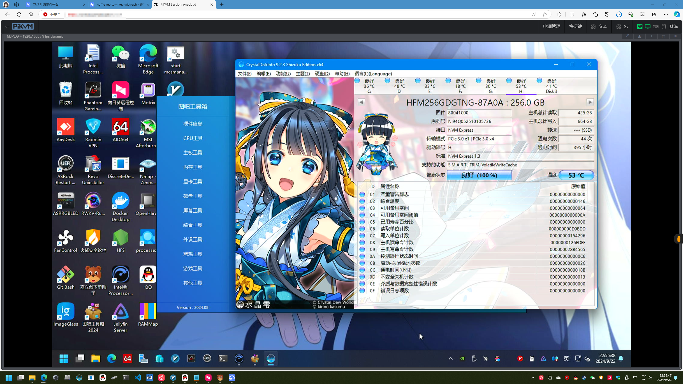683x384 pixels.
Task: Open the 回收站 recycle bin icon
Action: coord(66,93)
